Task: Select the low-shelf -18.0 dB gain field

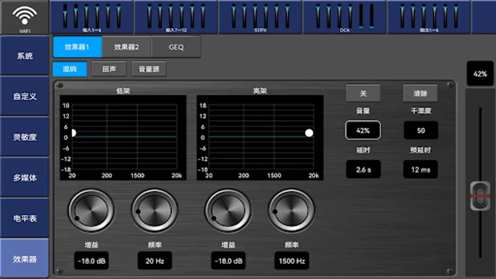Action: coord(91,261)
